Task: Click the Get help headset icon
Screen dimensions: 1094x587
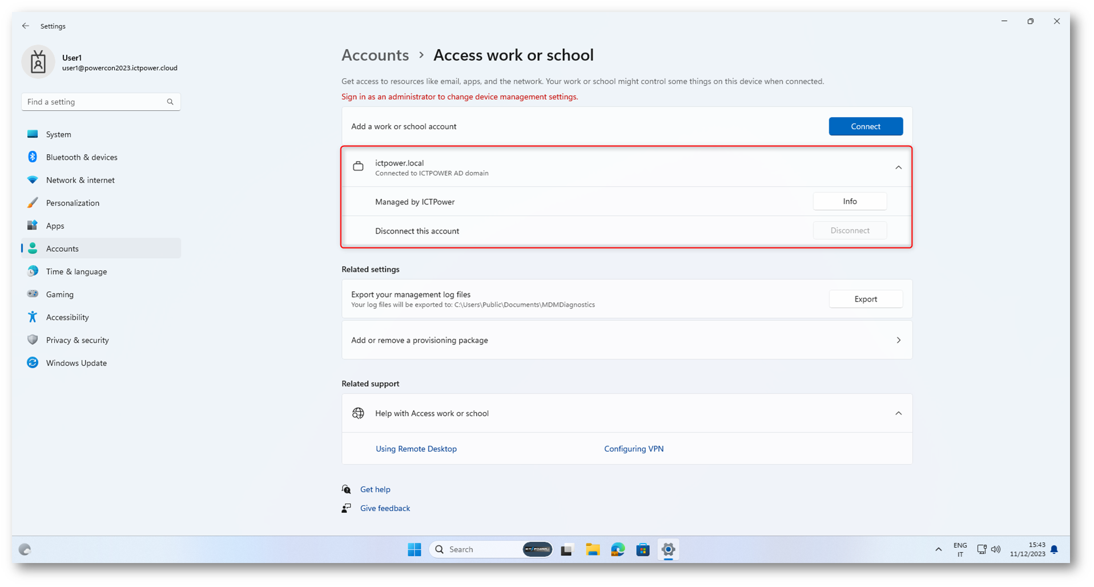Action: pyautogui.click(x=347, y=489)
